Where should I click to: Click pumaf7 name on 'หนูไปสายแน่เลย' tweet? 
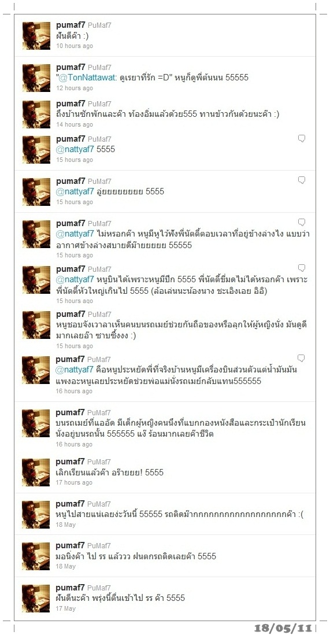tap(70, 504)
